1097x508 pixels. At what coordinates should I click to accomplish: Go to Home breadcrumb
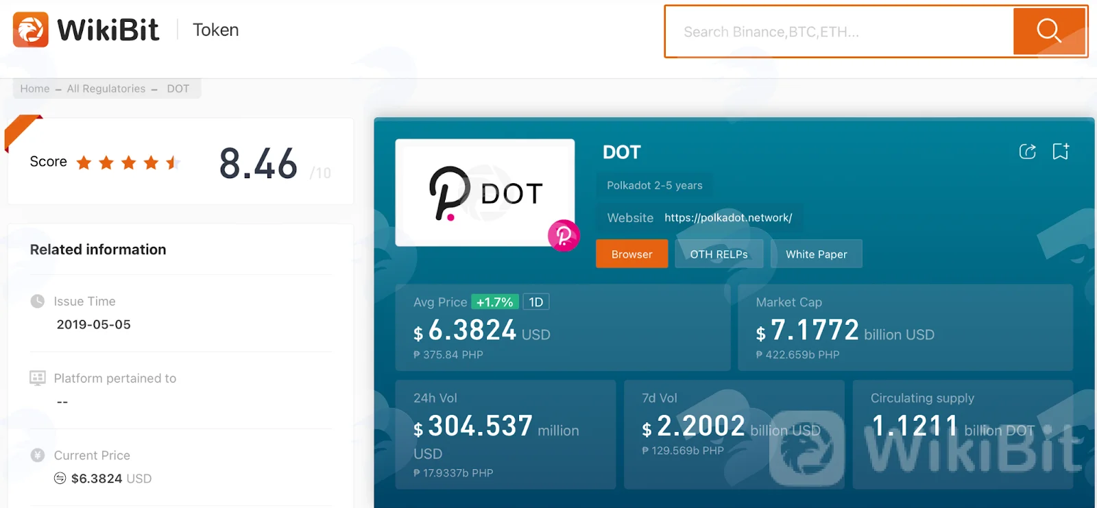tap(35, 88)
